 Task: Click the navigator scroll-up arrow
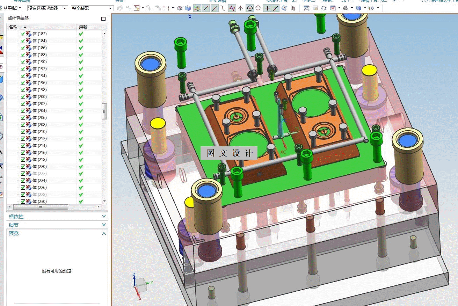click(104, 34)
